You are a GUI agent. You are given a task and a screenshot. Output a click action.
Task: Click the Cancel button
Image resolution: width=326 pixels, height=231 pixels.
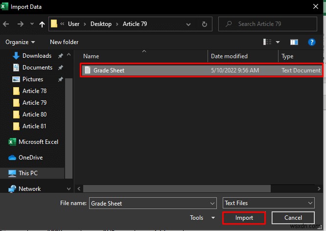coord(293,218)
